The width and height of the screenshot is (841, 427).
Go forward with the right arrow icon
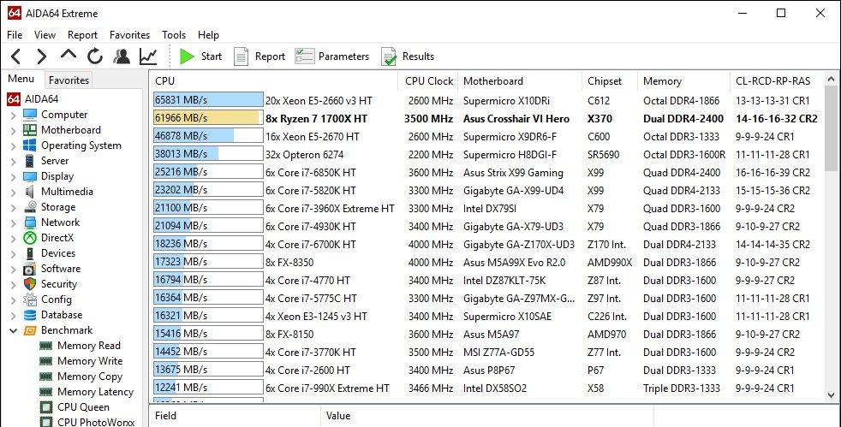click(41, 56)
